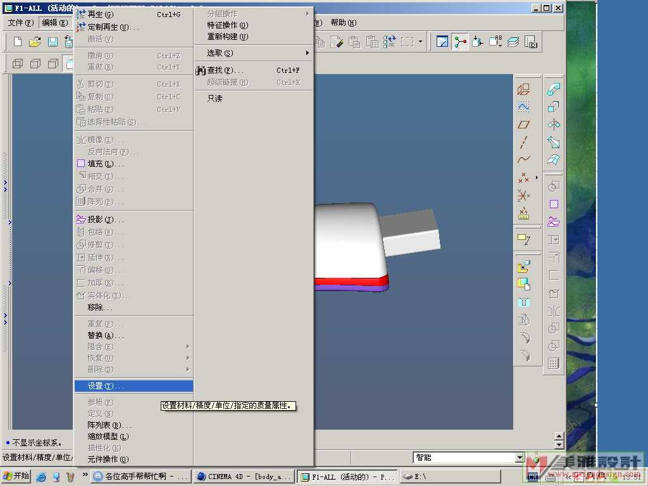The image size is (648, 486).
Task: Expand the 选取 submenu
Action: point(254,53)
